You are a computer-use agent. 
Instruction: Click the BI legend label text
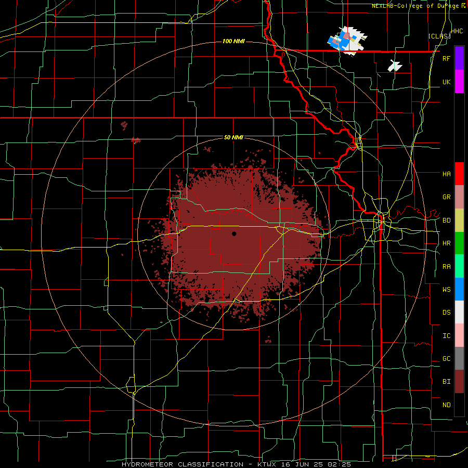[446, 382]
